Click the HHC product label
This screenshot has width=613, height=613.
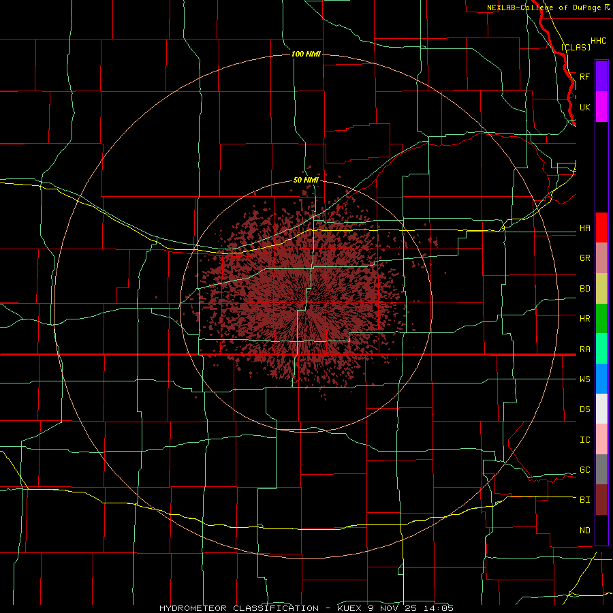(598, 41)
